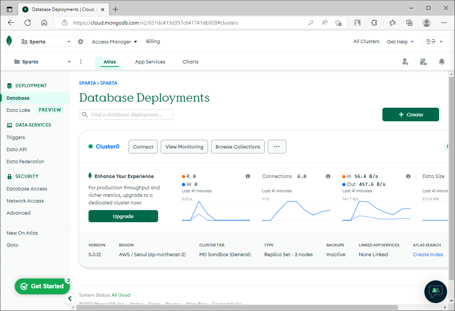Switch to the Charts tab
Screen dimensions: 455x311
click(x=191, y=62)
